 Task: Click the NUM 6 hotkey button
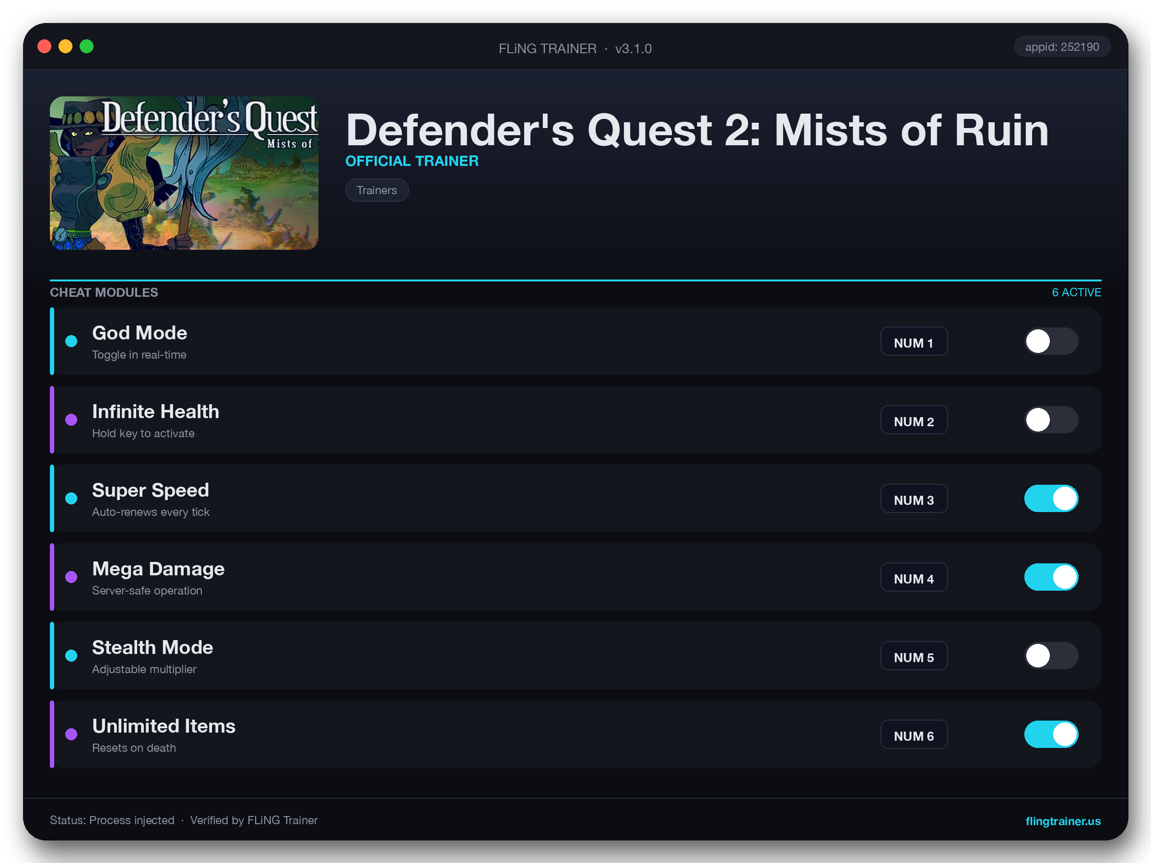point(914,734)
